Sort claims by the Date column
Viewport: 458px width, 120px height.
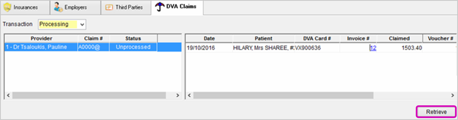coord(209,38)
